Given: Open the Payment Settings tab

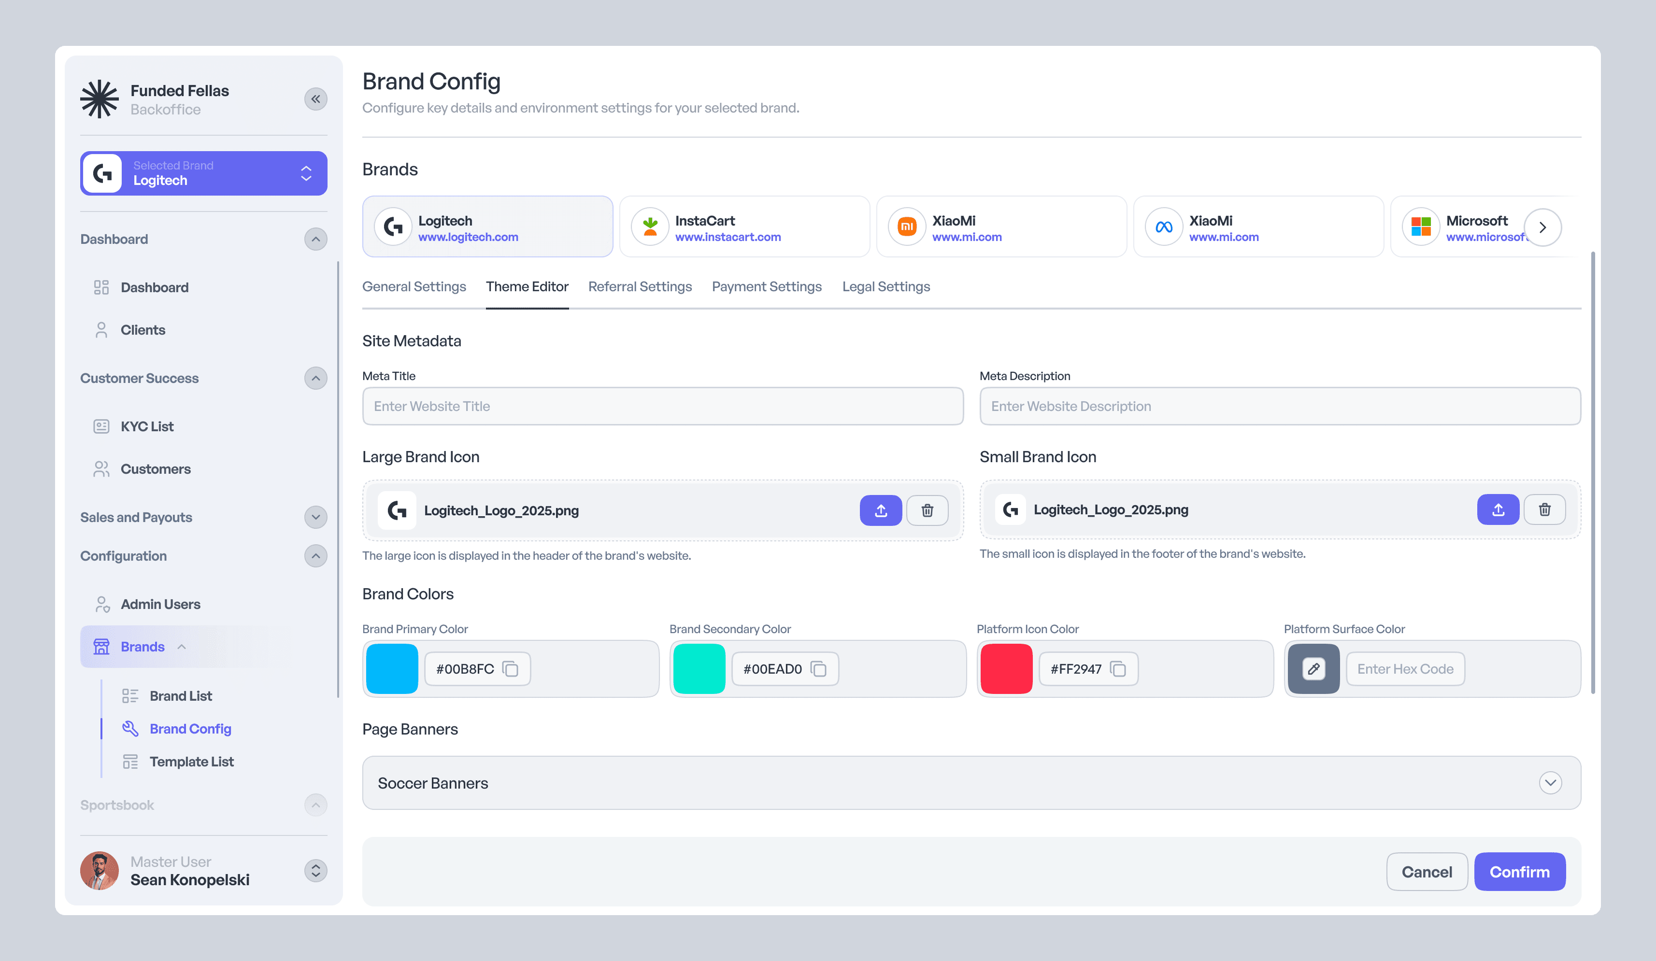Looking at the screenshot, I should coord(766,286).
